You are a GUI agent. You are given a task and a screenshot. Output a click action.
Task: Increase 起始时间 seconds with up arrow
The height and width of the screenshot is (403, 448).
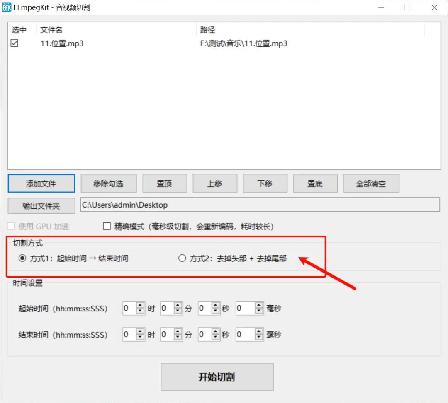[215, 305]
